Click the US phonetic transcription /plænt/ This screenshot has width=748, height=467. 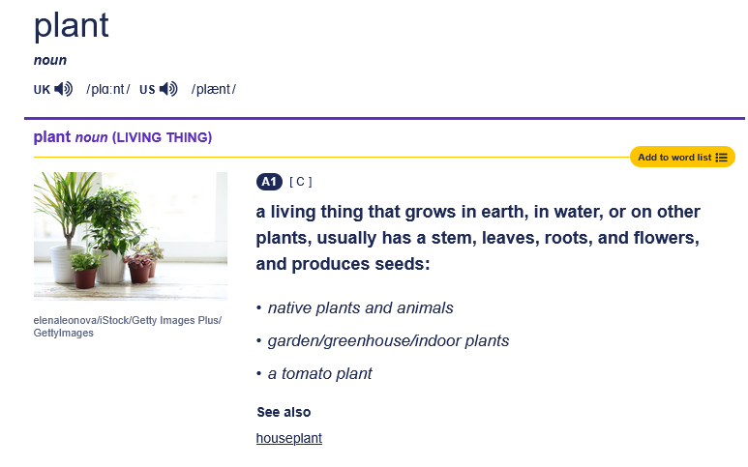(213, 90)
